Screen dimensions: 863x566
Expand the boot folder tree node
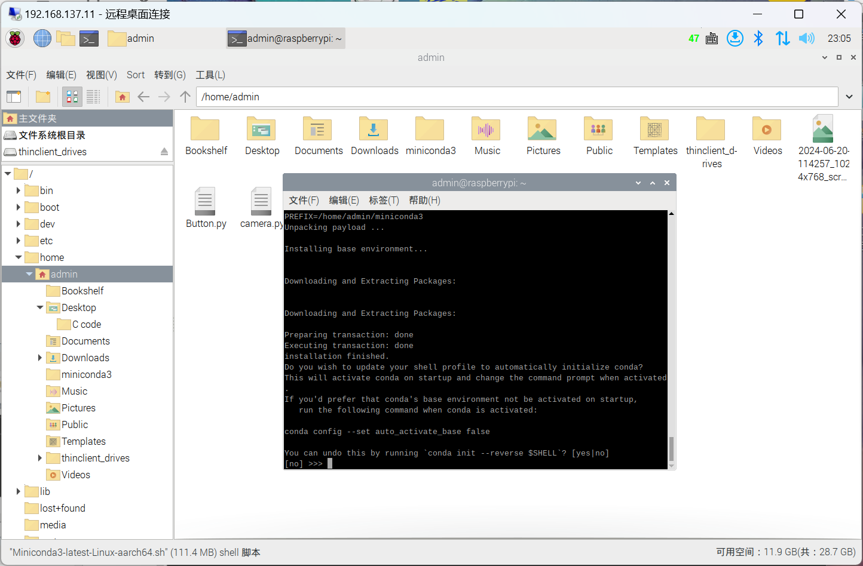tap(19, 207)
